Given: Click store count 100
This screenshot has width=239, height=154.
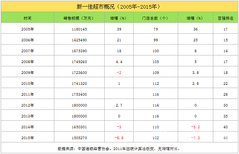Looking at the screenshot, I should 156,51.
